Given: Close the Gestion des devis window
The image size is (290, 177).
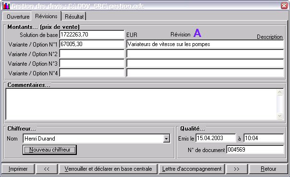Looking at the screenshot, I should pyautogui.click(x=284, y=6).
